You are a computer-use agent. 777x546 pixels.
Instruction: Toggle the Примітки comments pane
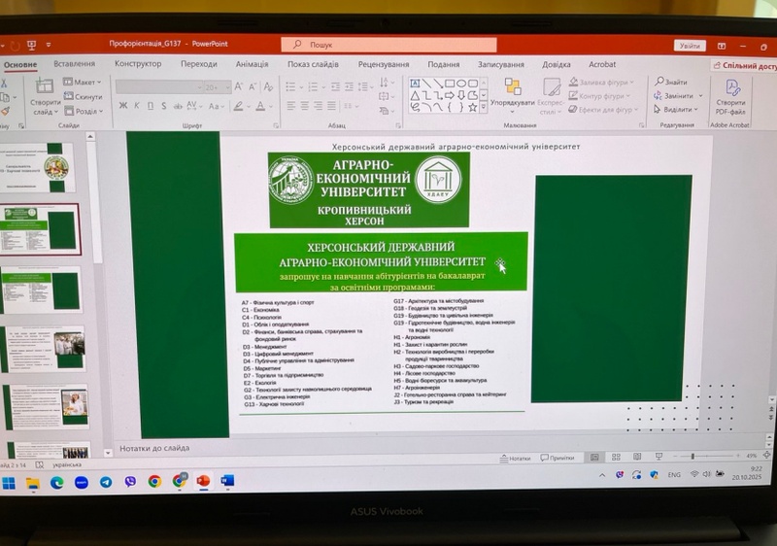click(x=557, y=458)
